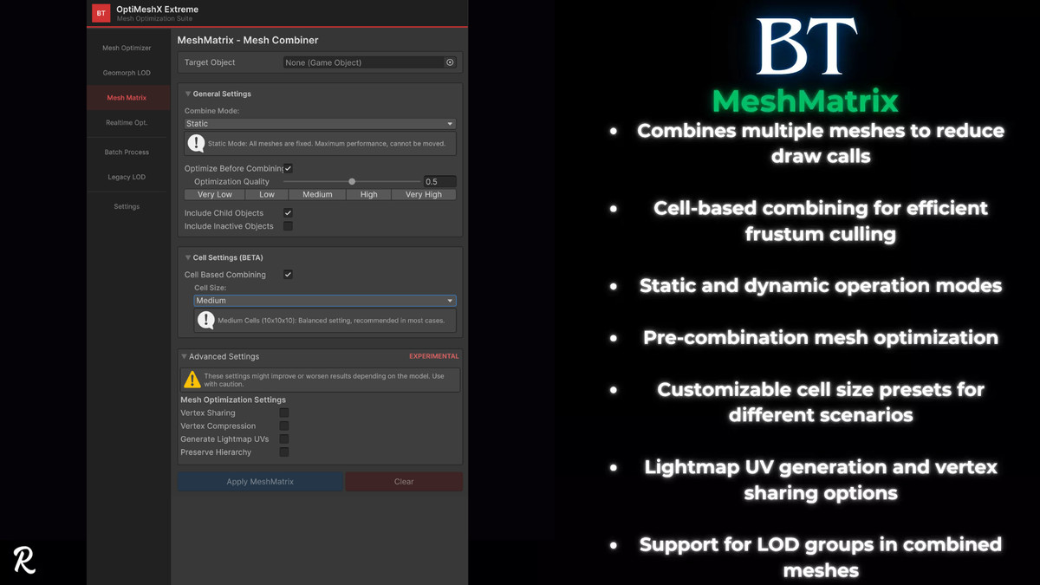Open the Settings sidebar item
The width and height of the screenshot is (1040, 585).
pos(127,206)
